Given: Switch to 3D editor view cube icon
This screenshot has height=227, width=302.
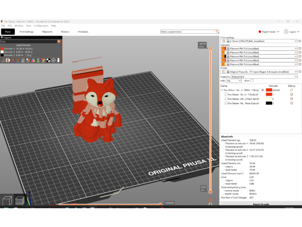Looking at the screenshot, I should pos(7,201).
